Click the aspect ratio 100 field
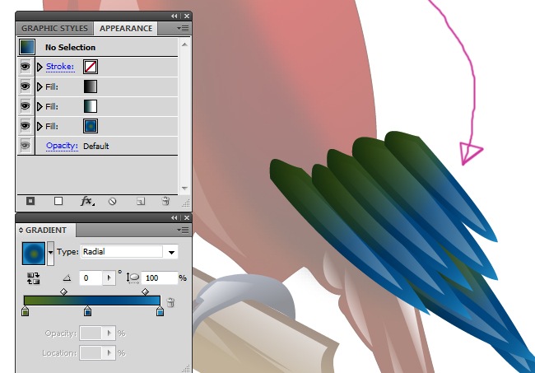 pyautogui.click(x=160, y=277)
